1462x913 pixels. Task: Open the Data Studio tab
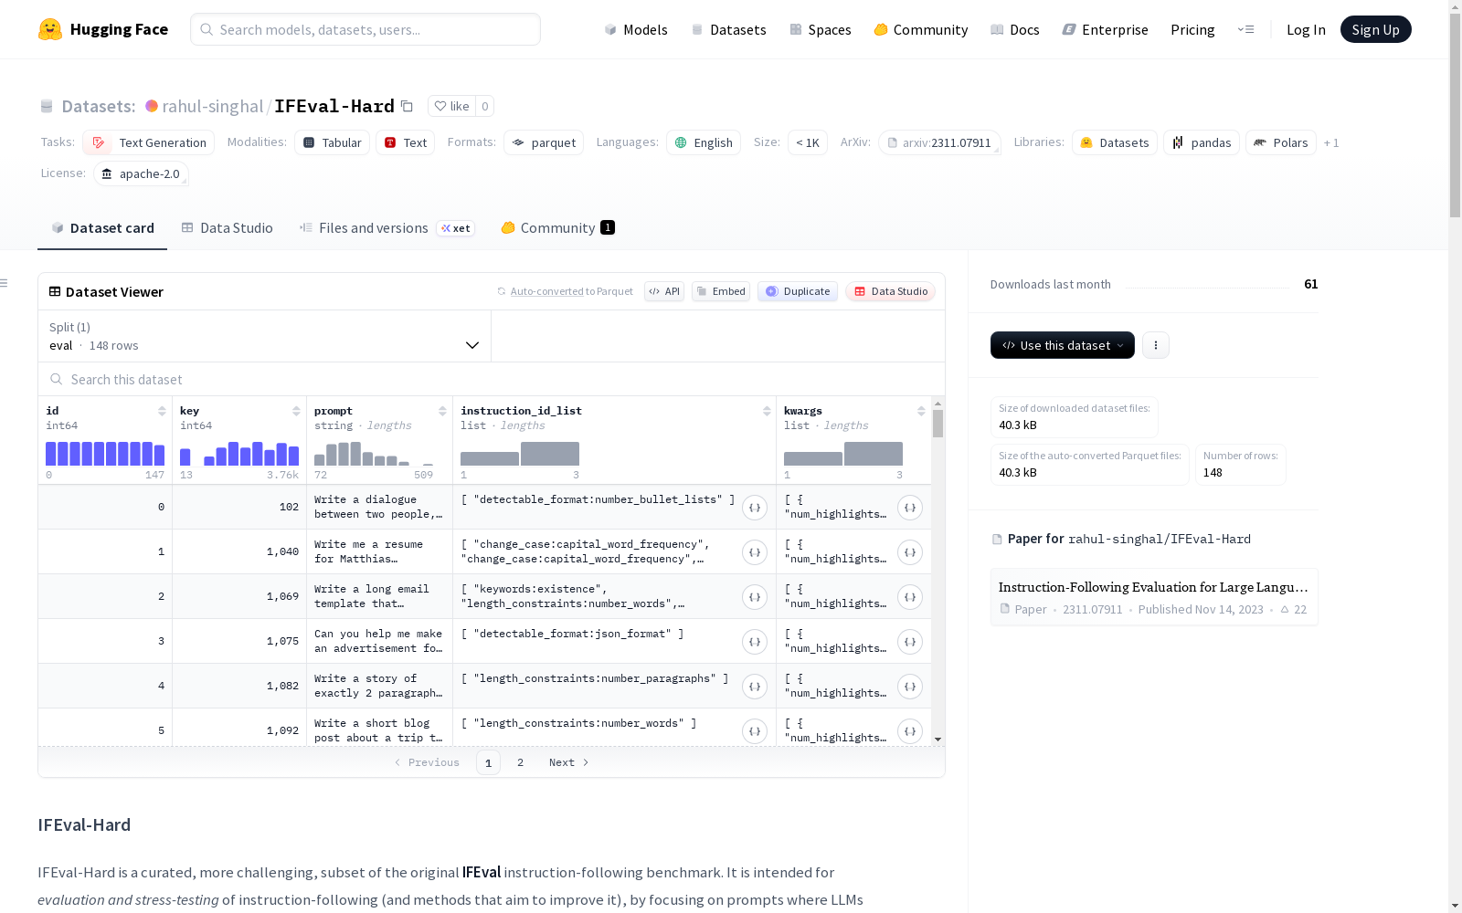228,228
